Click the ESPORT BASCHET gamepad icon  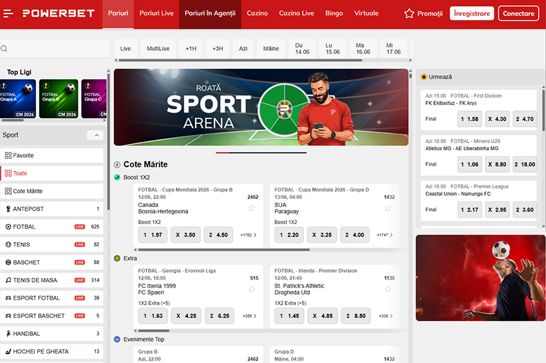click(x=8, y=315)
